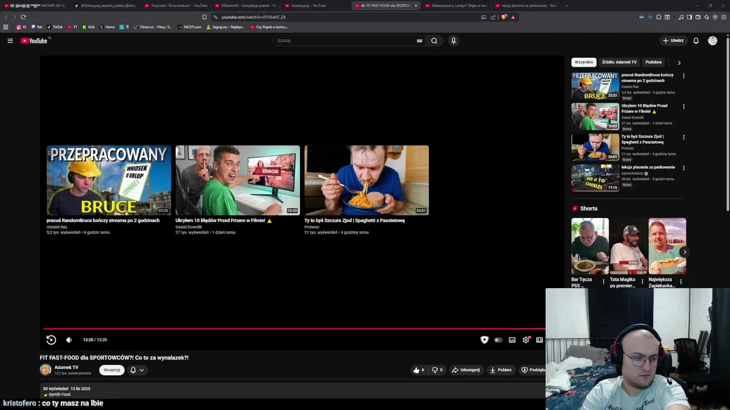Screen dimensions: 730x410
Task: Open the on-screen keyboard in search box
Action: pyautogui.click(x=419, y=40)
